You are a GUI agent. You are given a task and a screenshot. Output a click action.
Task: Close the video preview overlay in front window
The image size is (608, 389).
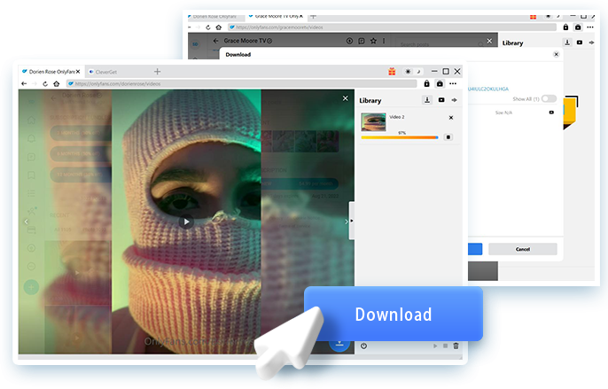(345, 98)
